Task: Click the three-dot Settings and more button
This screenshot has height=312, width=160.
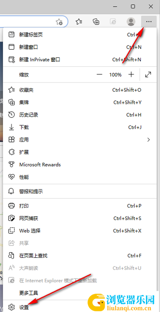Action: 149,21
